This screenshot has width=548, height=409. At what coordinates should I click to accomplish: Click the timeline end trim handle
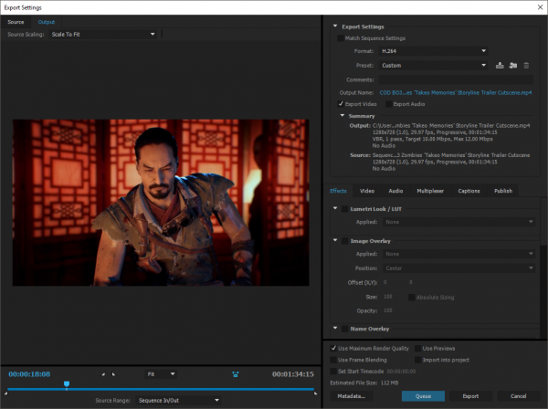point(316,393)
